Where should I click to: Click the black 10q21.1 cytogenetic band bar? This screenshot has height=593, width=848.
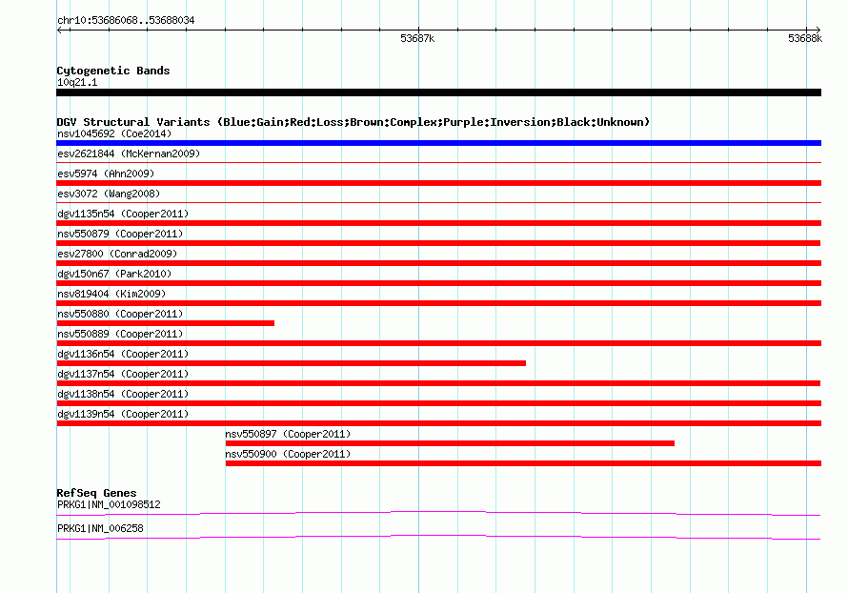pos(438,92)
